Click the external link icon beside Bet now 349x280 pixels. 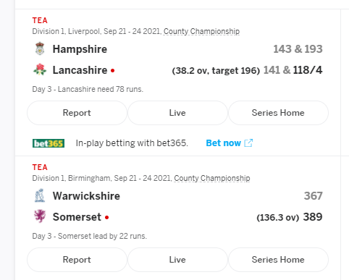pyautogui.click(x=248, y=143)
